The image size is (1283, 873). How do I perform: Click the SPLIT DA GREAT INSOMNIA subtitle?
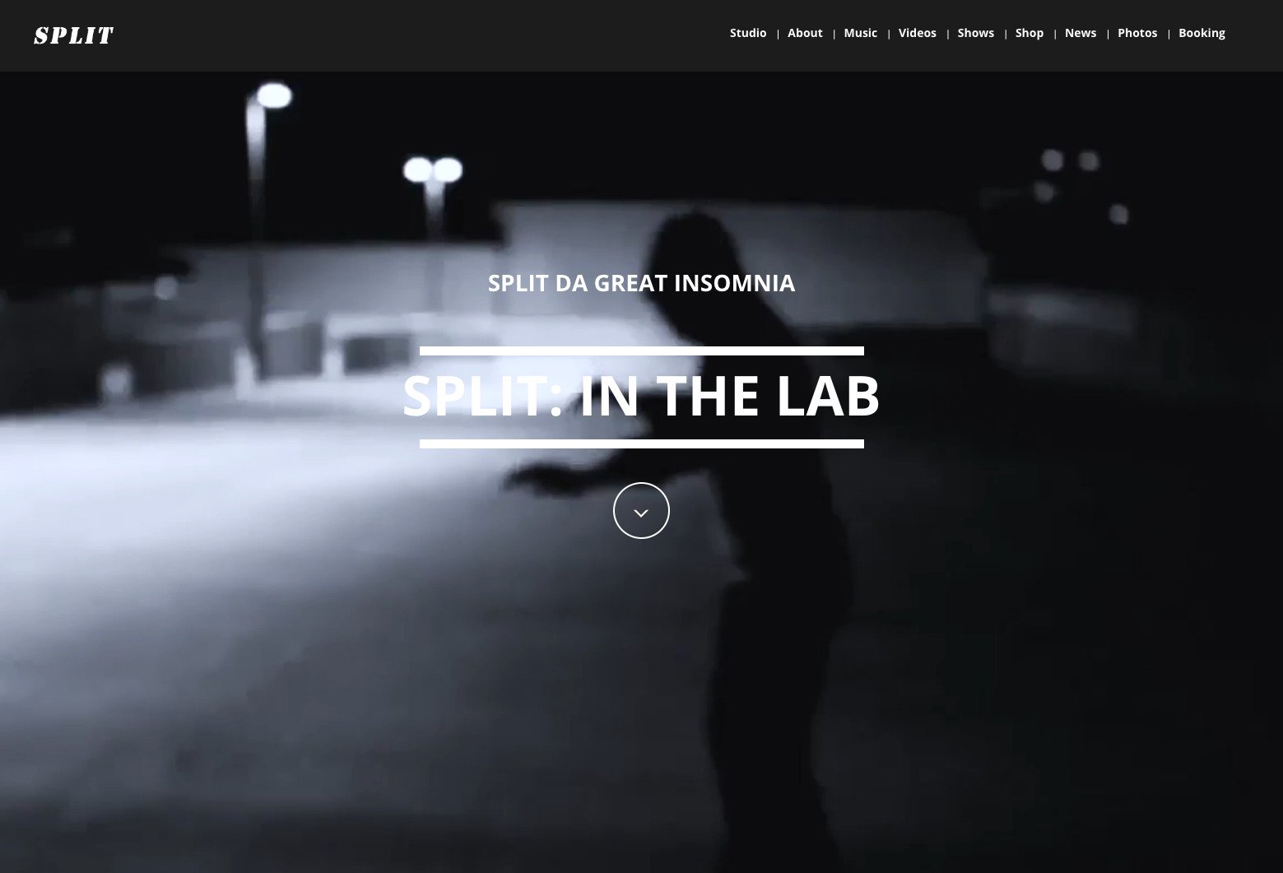click(641, 283)
